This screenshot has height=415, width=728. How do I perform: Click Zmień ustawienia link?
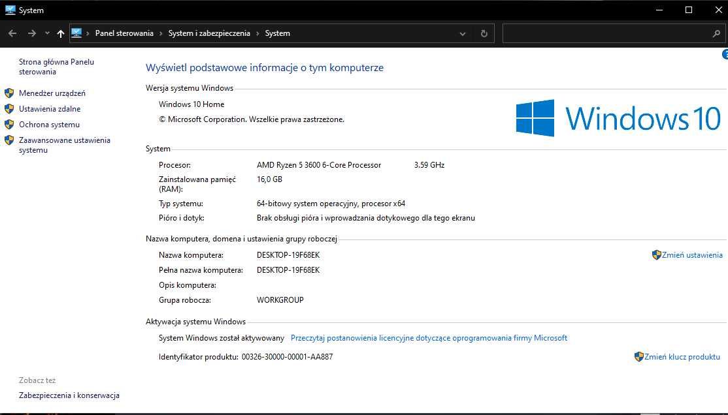[x=692, y=255]
